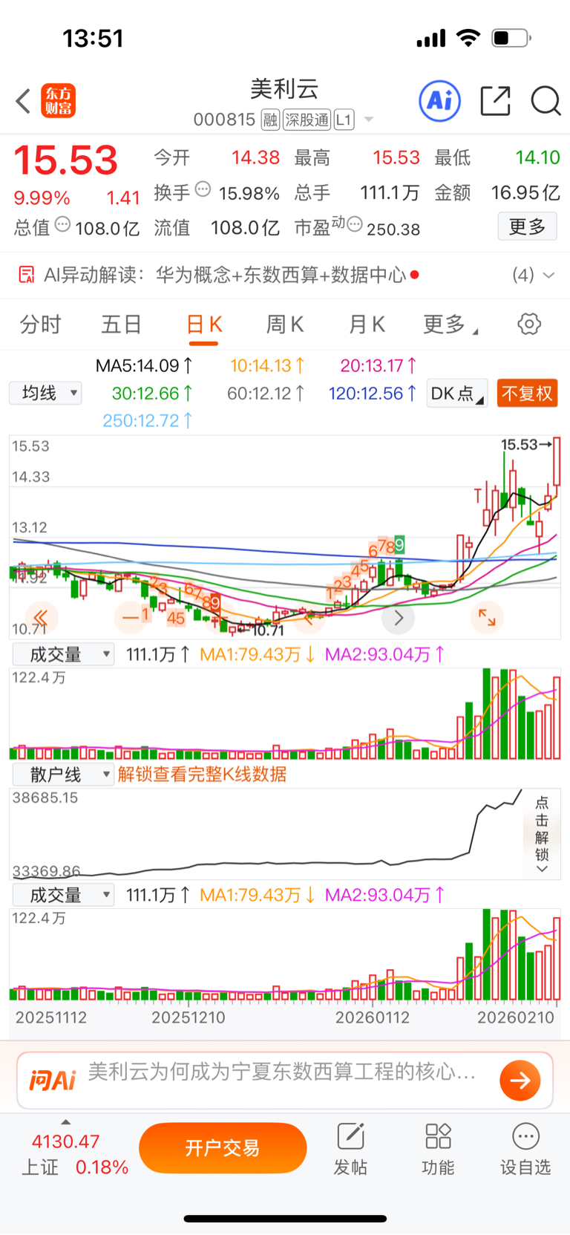This screenshot has height=1235, width=570.
Task: Select the 日K tab
Action: pyautogui.click(x=203, y=325)
